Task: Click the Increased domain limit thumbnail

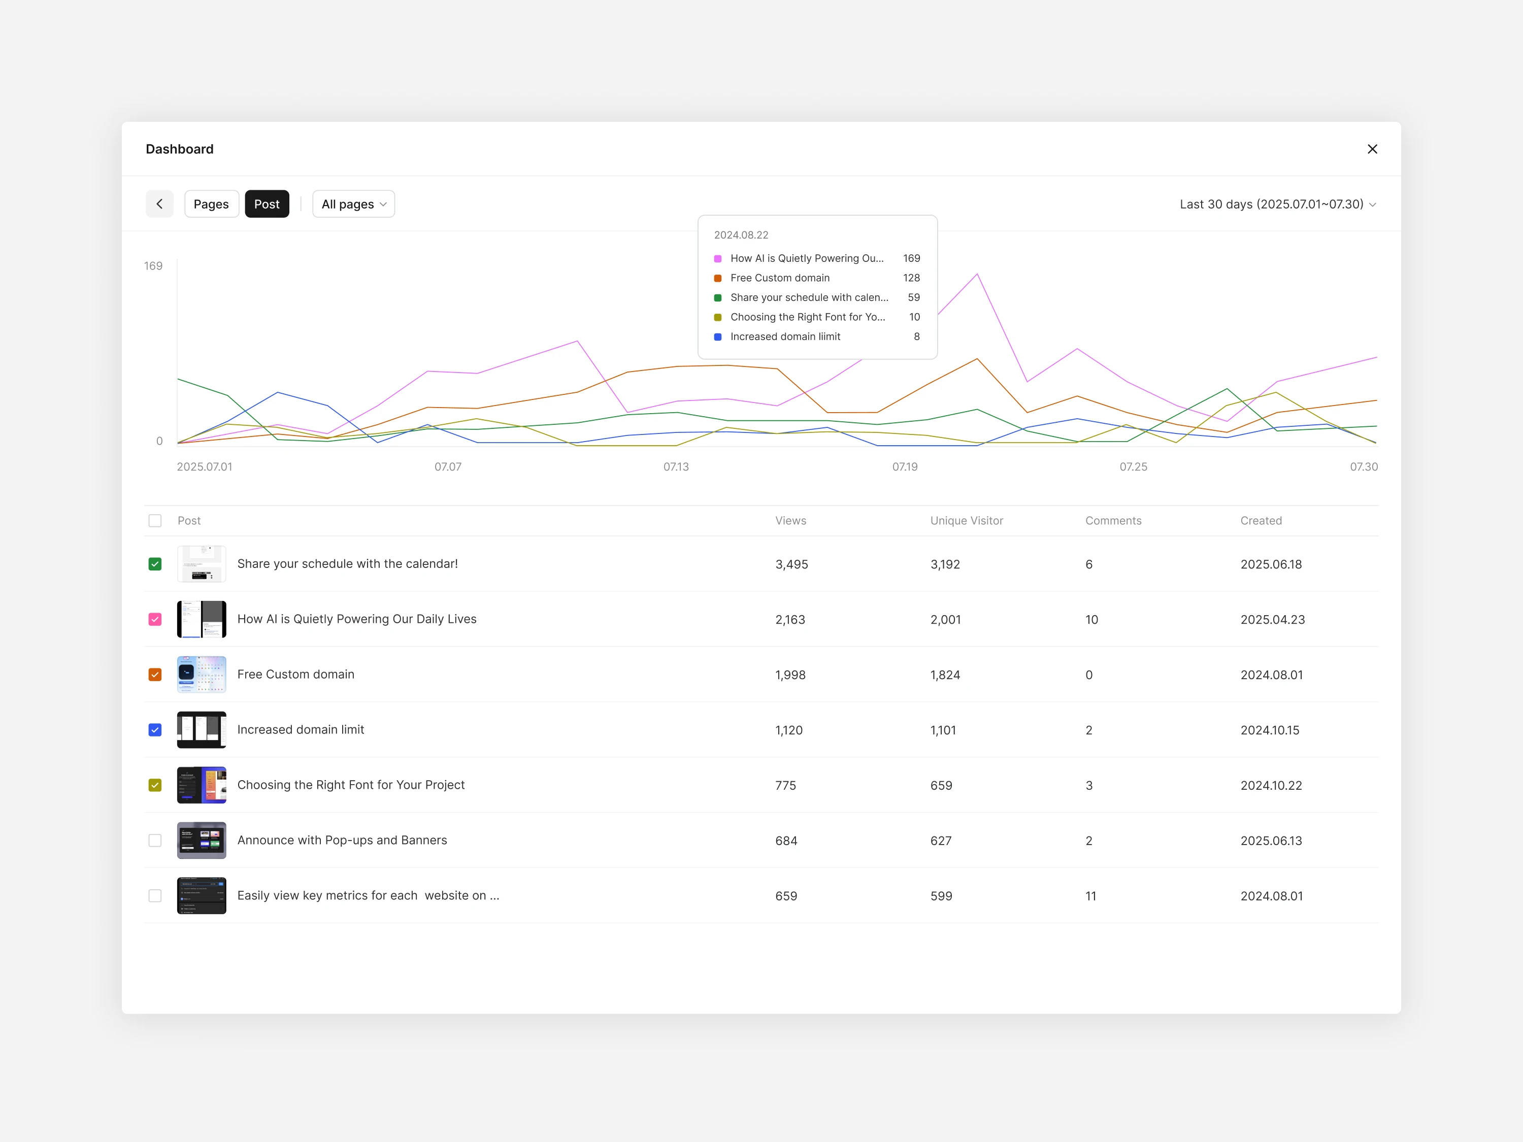Action: [x=201, y=730]
